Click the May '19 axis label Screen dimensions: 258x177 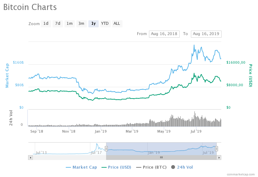(x=164, y=131)
